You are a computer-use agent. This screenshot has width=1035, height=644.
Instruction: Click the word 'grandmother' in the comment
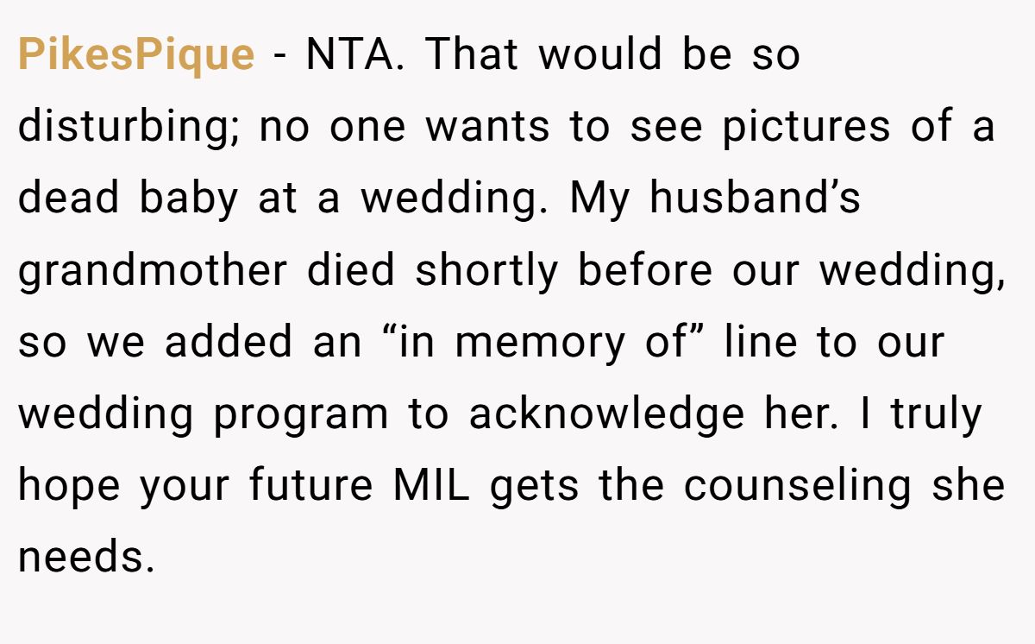tap(153, 271)
